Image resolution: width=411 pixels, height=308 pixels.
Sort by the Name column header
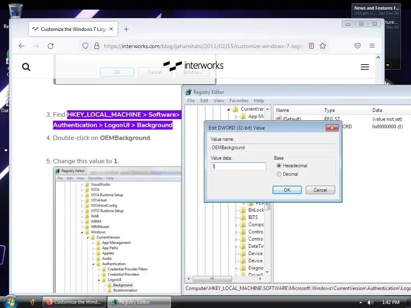[x=297, y=110]
